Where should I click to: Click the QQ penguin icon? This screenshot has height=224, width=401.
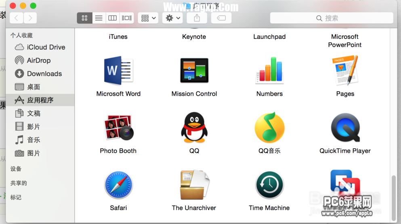pyautogui.click(x=194, y=127)
